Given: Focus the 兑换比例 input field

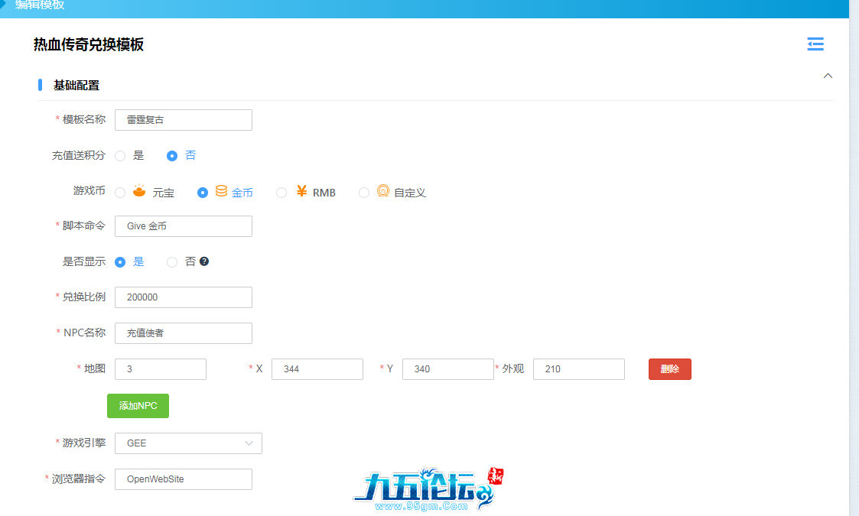Looking at the screenshot, I should point(183,297).
